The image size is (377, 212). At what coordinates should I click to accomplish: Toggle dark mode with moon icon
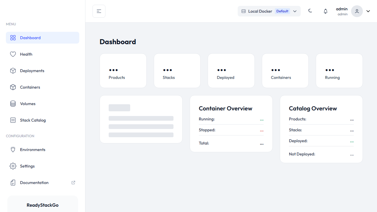point(310,11)
